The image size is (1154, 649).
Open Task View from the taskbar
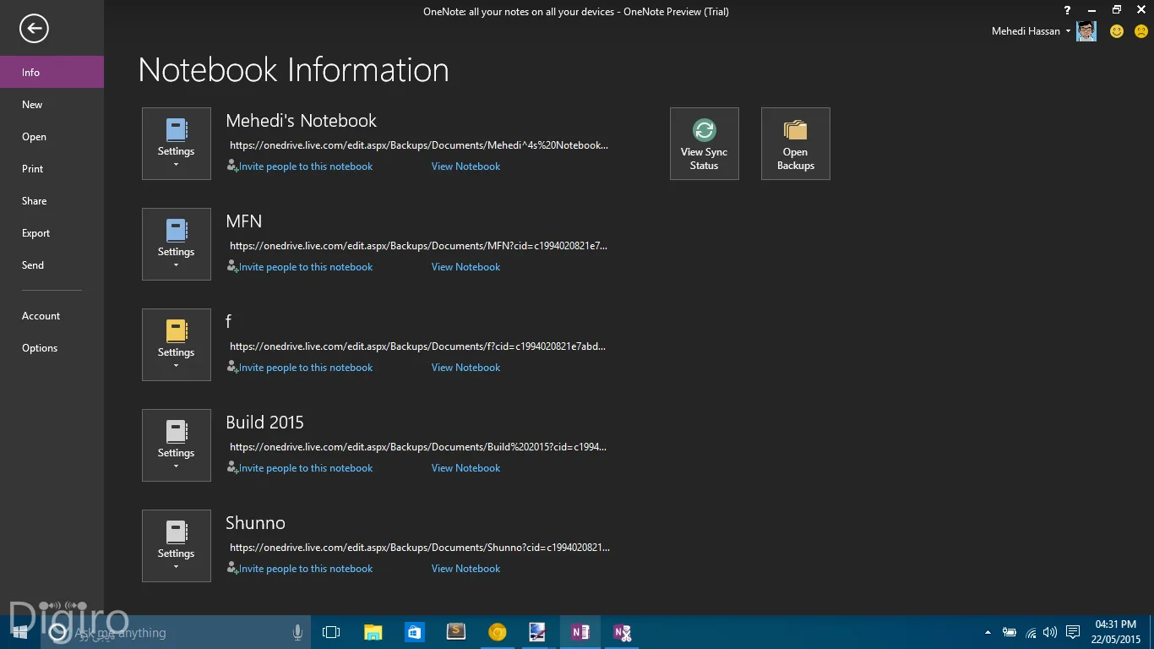tap(331, 632)
